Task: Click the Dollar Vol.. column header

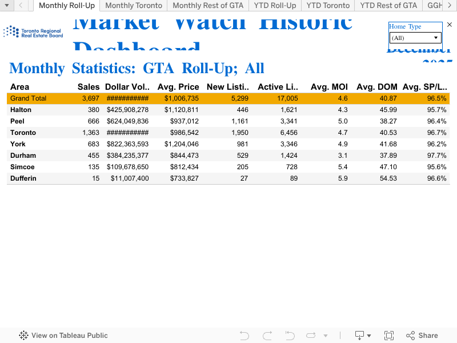Action: pos(127,87)
